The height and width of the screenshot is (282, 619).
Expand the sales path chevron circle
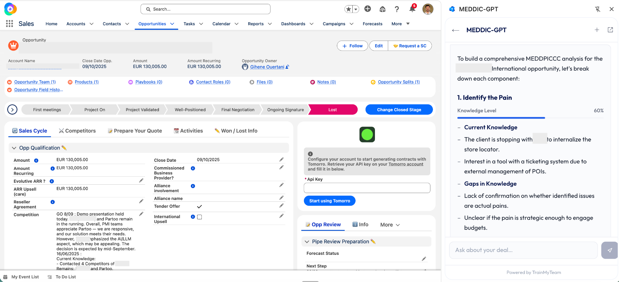[x=12, y=110]
